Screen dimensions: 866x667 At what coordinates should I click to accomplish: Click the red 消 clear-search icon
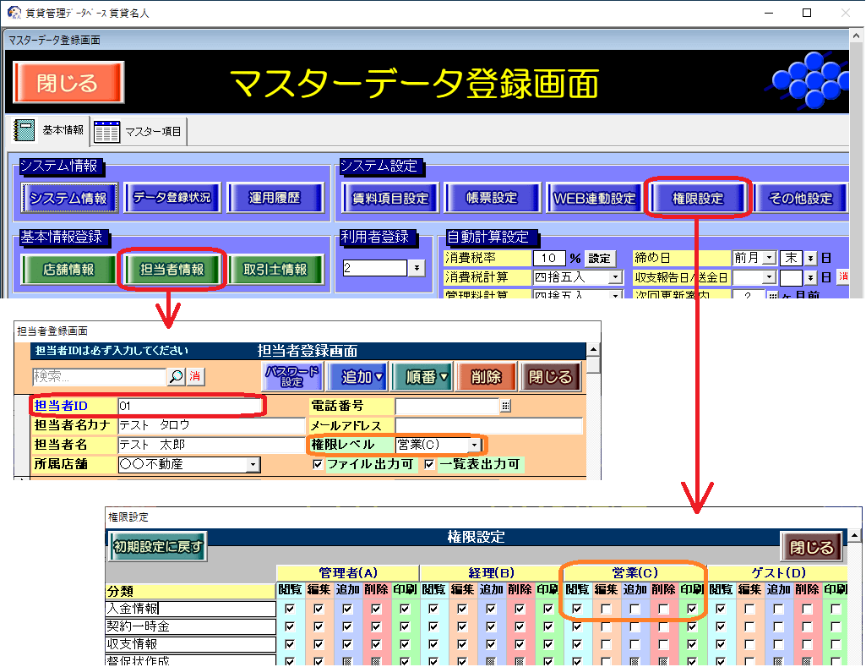(195, 377)
